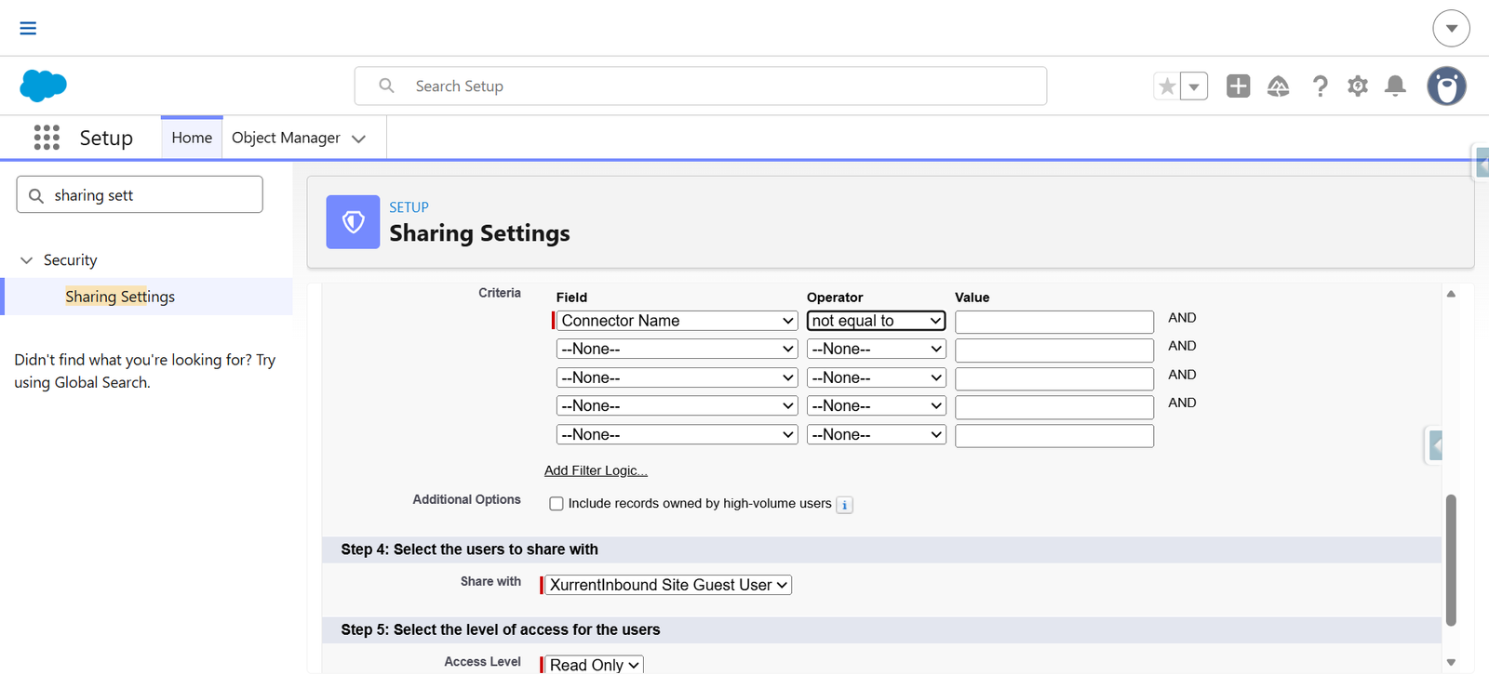Click the Quick Find box containing 'sharing sett'
Image resolution: width=1489 pixels, height=688 pixels.
(140, 194)
